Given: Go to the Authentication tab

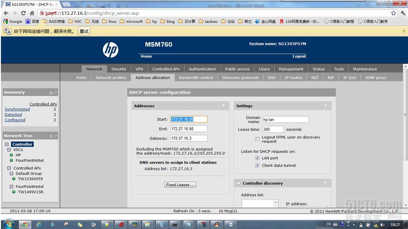Looking at the screenshot, I should pyautogui.click(x=203, y=69).
